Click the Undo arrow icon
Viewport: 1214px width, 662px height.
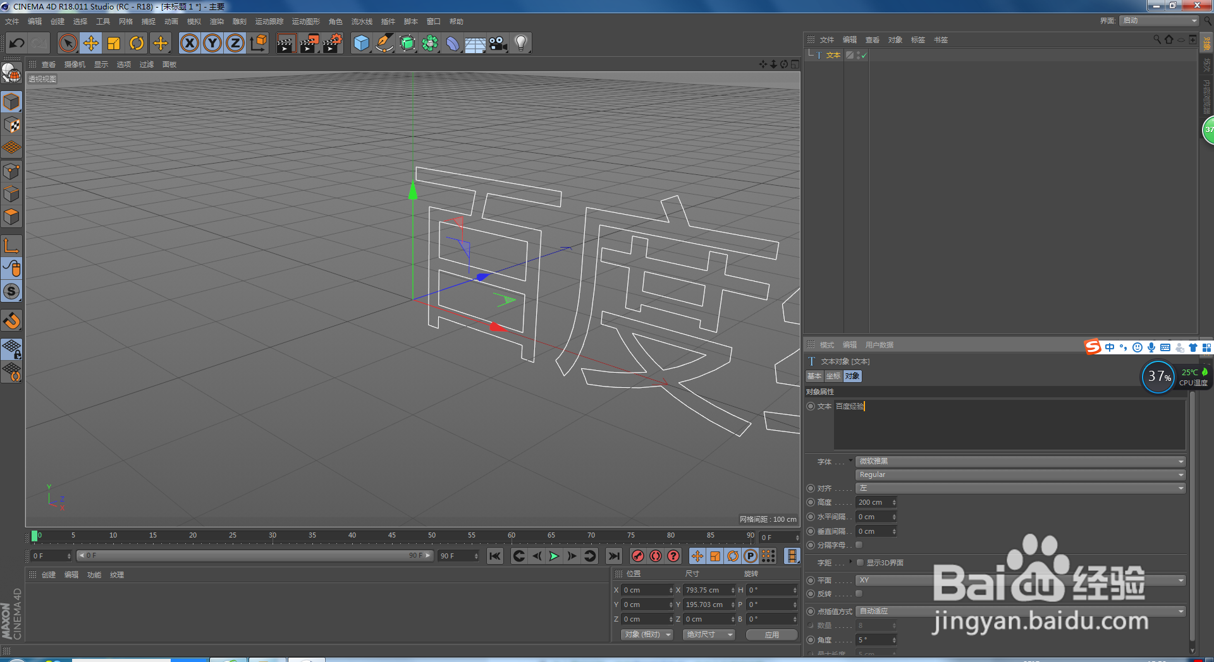[17, 43]
